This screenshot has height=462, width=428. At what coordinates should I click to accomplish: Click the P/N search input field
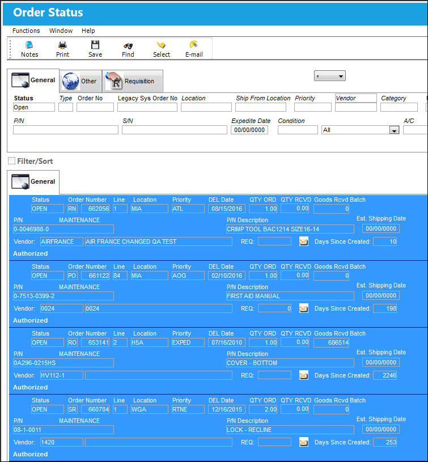point(66,130)
